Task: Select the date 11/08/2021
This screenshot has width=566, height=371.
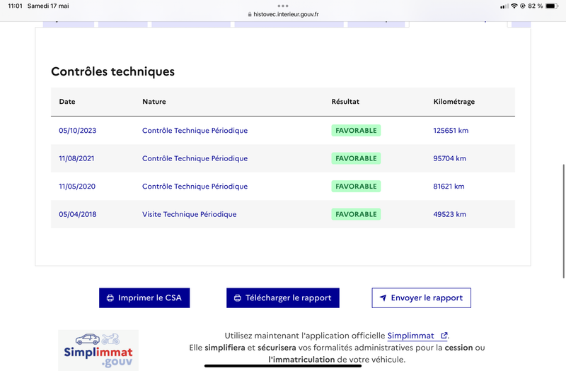Action: [76, 158]
